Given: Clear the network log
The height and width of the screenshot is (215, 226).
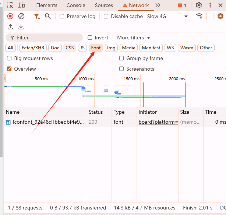Looking at the screenshot, I should (x=21, y=16).
